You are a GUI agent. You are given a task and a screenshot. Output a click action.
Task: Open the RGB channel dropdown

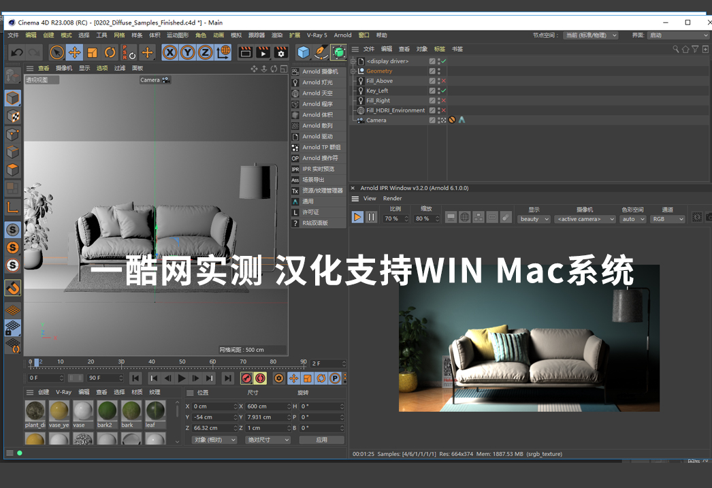[x=667, y=218]
